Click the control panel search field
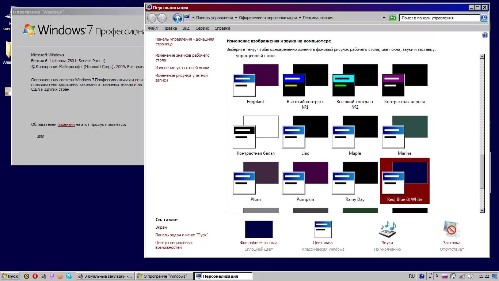This screenshot has width=499, height=281. pos(439,18)
